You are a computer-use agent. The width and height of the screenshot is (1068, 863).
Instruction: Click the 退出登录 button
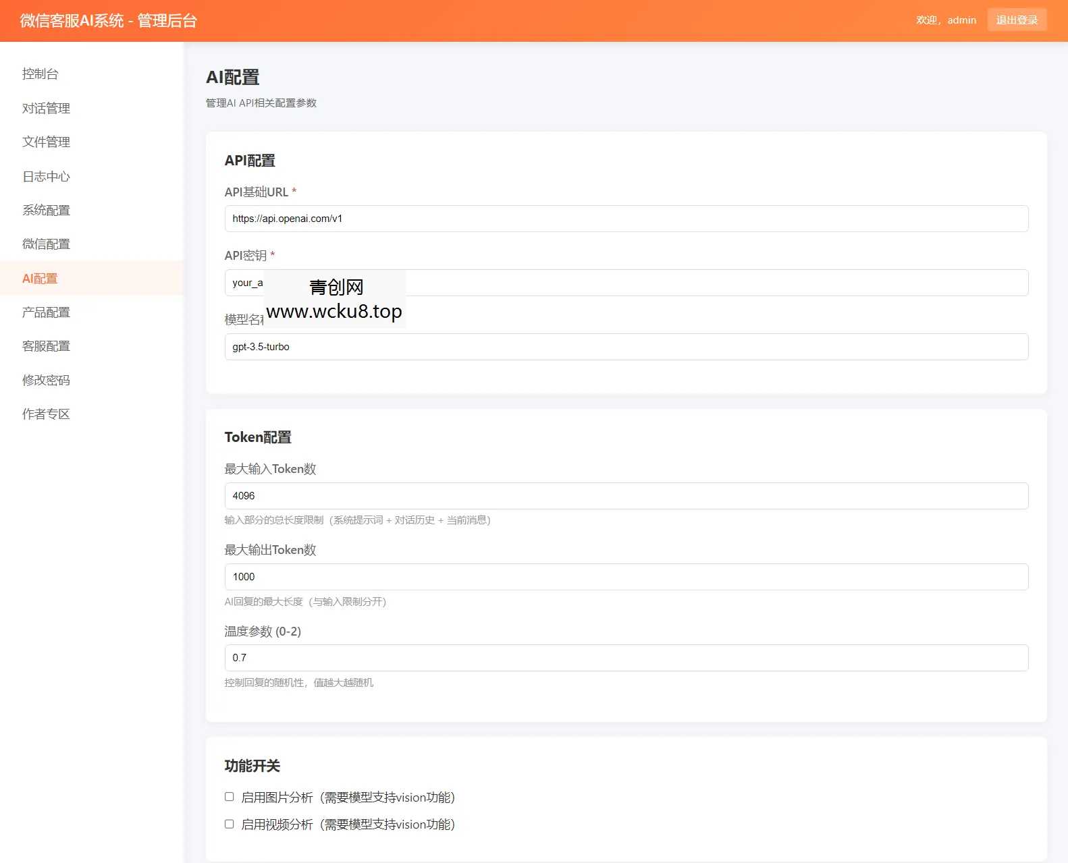pyautogui.click(x=1017, y=20)
